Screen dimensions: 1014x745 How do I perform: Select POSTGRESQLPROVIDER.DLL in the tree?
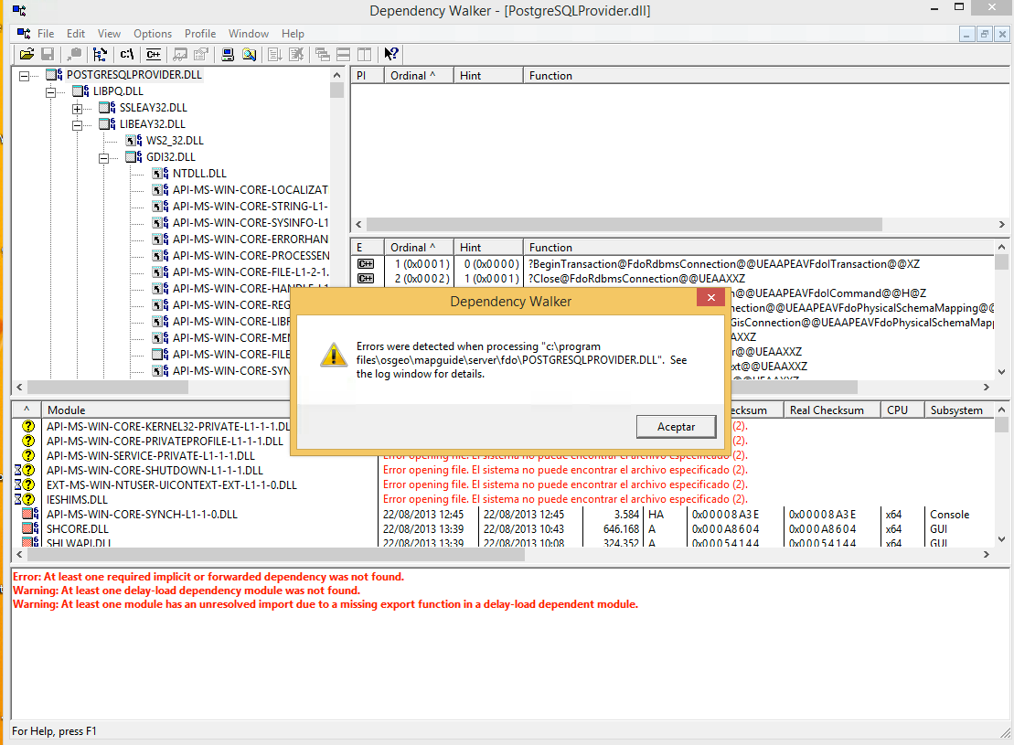pyautogui.click(x=133, y=74)
